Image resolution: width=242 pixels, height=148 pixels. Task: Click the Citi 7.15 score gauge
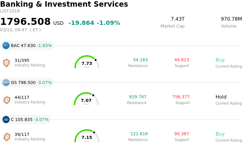point(87,136)
